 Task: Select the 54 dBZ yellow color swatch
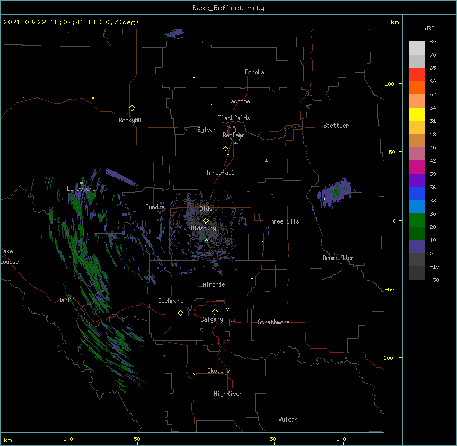(x=417, y=114)
